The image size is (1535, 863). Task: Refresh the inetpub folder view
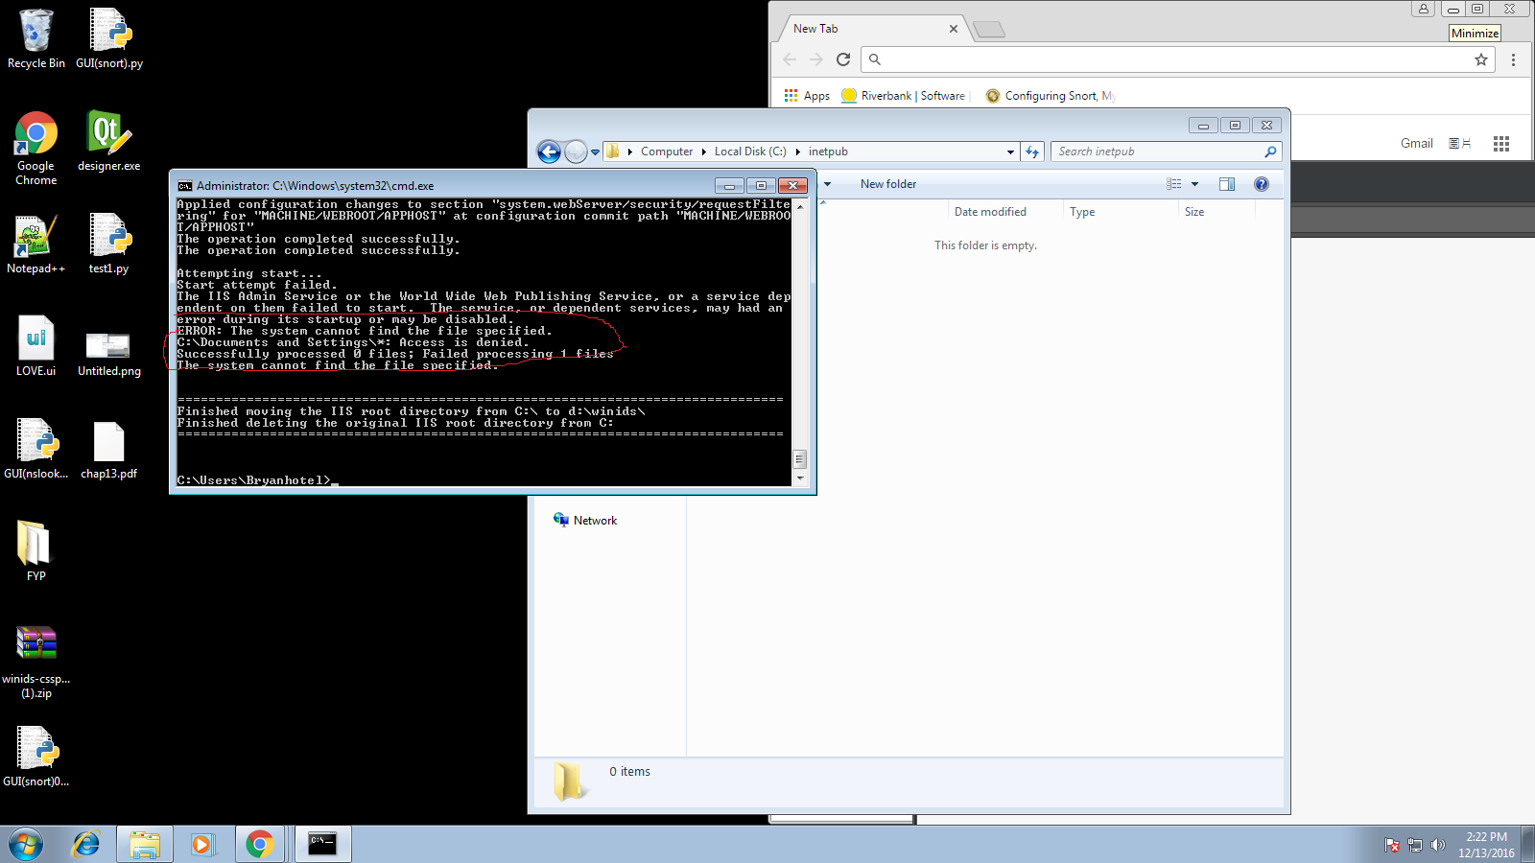(1032, 152)
